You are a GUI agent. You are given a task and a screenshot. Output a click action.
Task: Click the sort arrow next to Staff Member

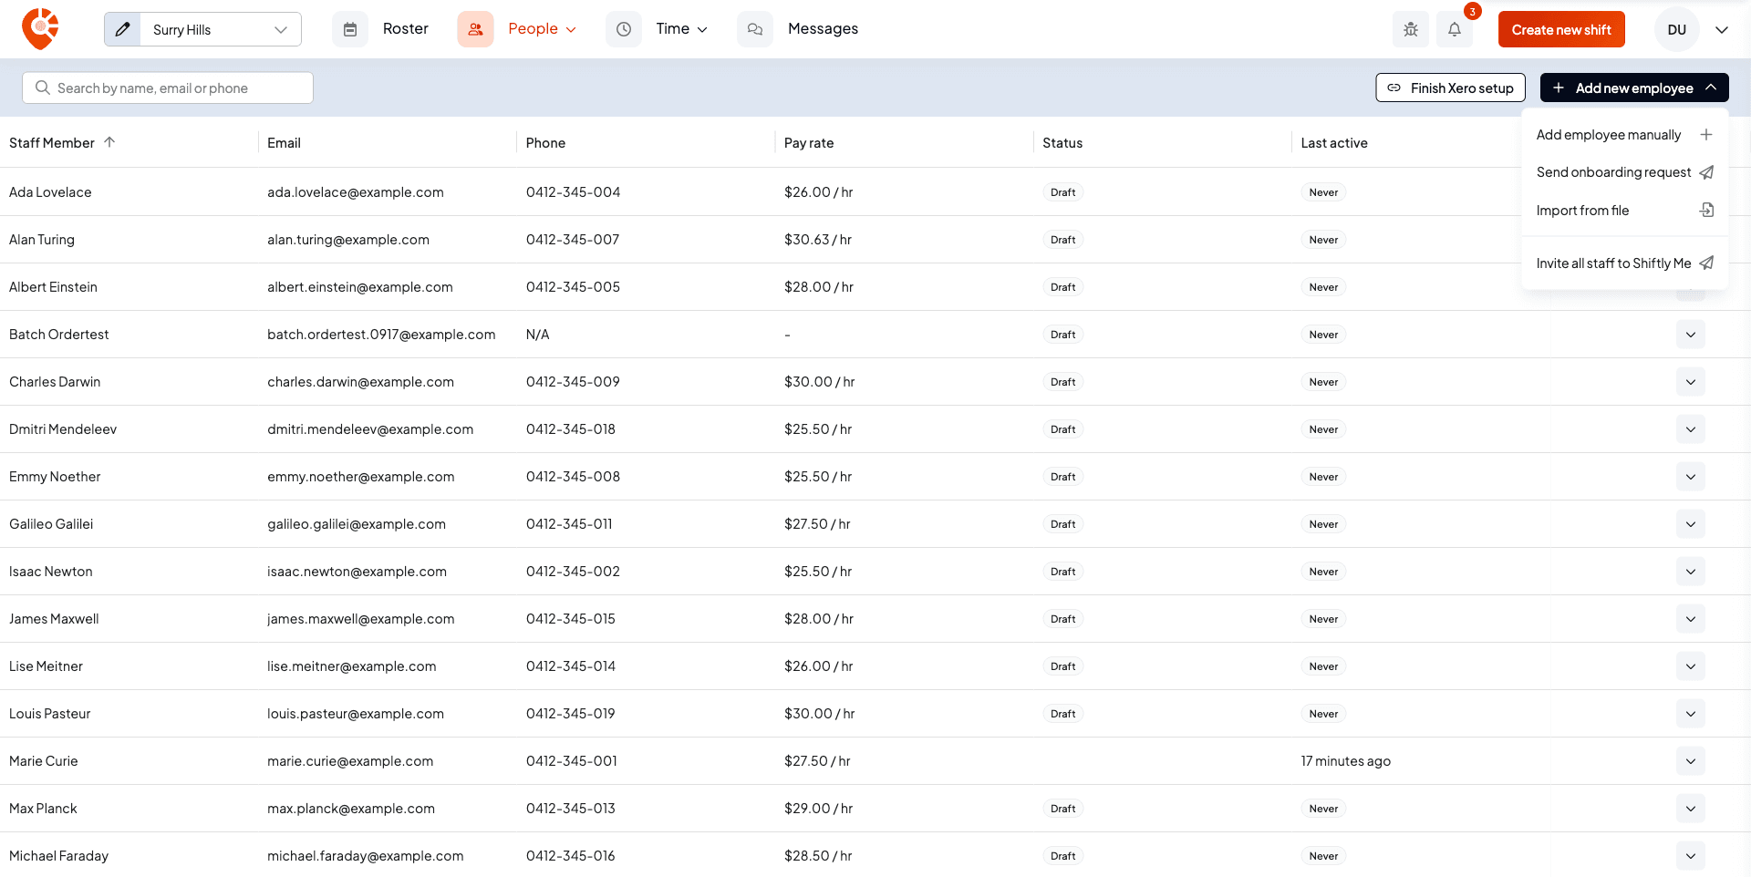click(109, 142)
